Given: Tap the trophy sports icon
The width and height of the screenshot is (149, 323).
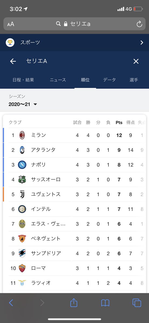Looking at the screenshot, I should 10,42.
